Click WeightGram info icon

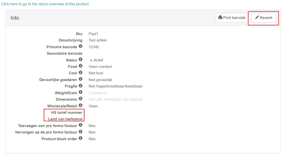(x=81, y=92)
